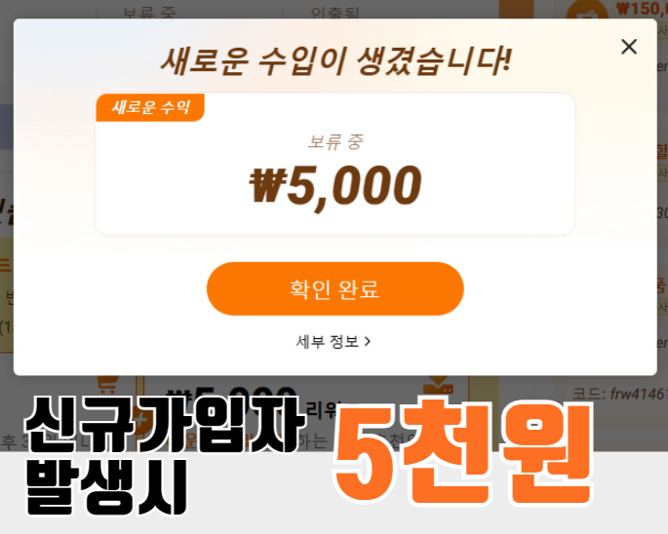Image resolution: width=668 pixels, height=534 pixels.
Task: Click the ₩5,000 amount in popup card
Action: coord(335,186)
